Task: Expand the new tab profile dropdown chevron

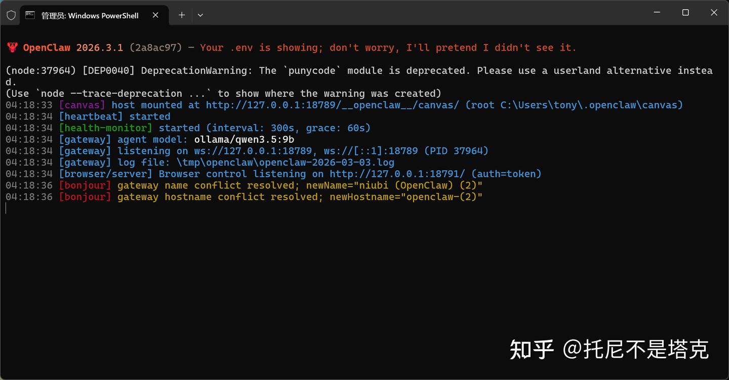Action: [x=200, y=15]
